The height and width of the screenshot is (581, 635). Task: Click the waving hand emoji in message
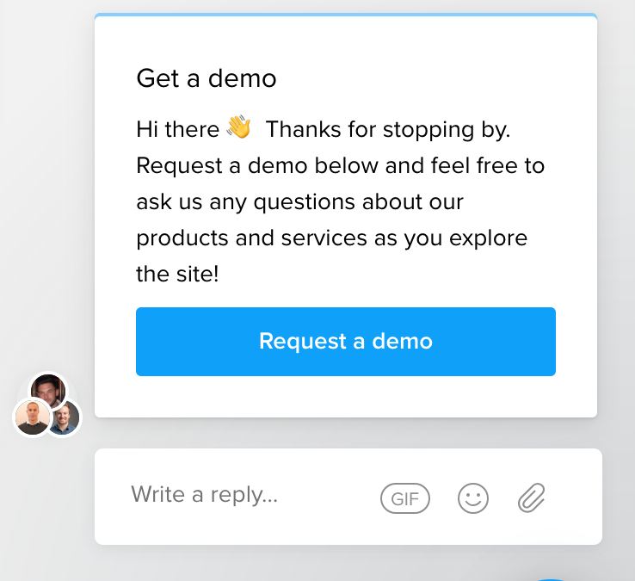click(239, 127)
